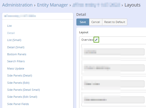Click the Overview panel label

coord(87,40)
